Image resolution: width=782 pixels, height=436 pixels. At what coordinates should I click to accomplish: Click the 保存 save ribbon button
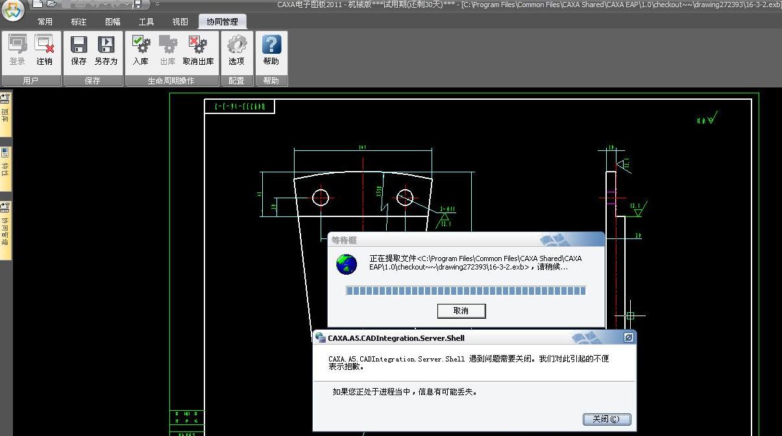79,51
